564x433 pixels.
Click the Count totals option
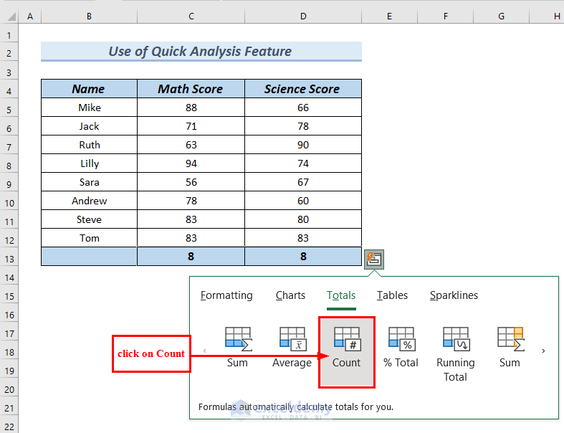(346, 352)
